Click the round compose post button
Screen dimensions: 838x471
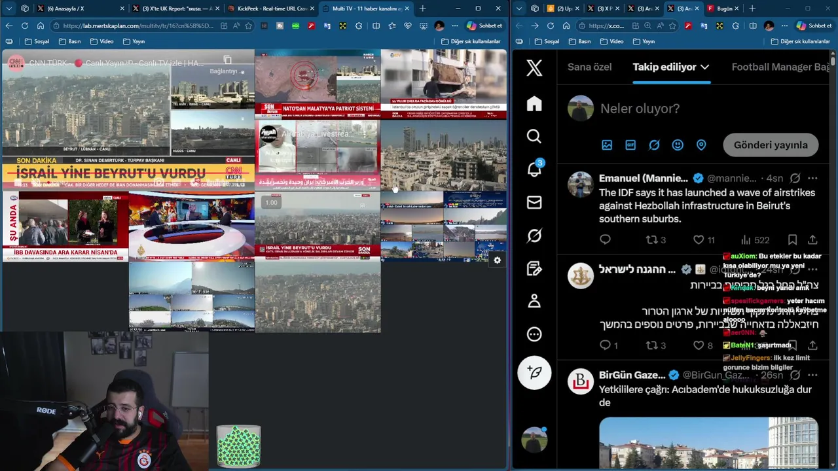coord(534,373)
